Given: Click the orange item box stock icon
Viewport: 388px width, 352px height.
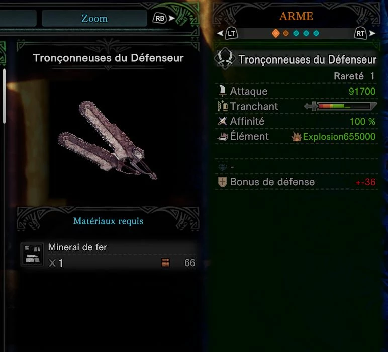Looking at the screenshot, I should [165, 262].
